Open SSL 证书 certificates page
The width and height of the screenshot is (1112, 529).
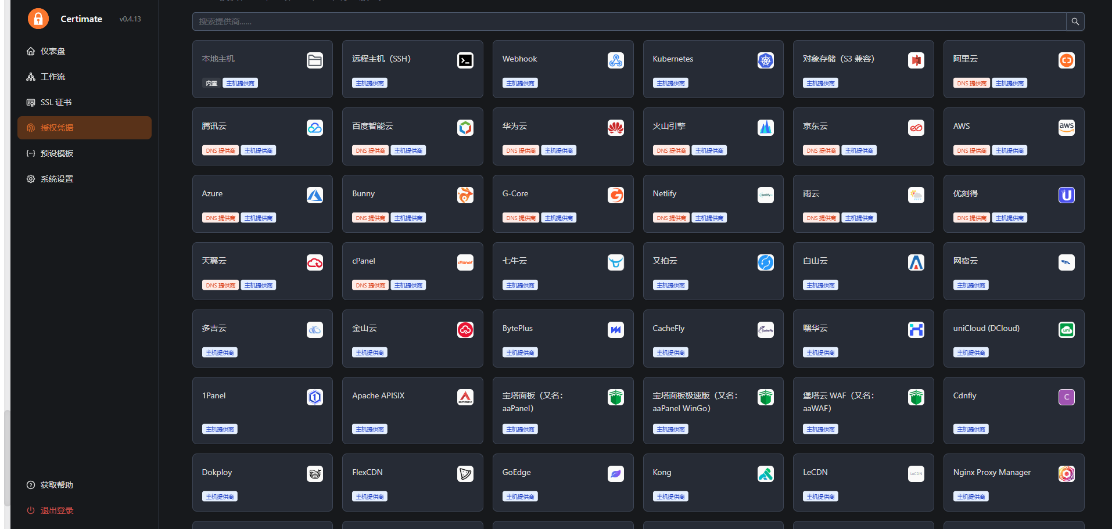pos(56,102)
